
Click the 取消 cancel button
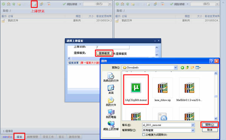point(210,130)
